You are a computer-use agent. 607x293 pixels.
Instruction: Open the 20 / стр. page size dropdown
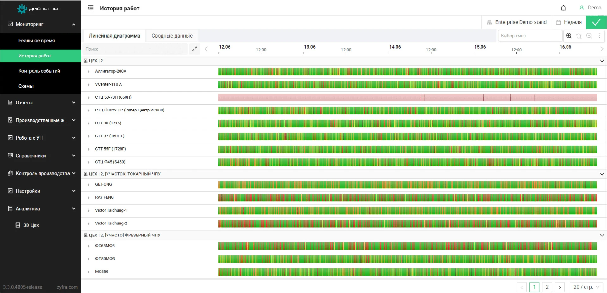coord(586,287)
